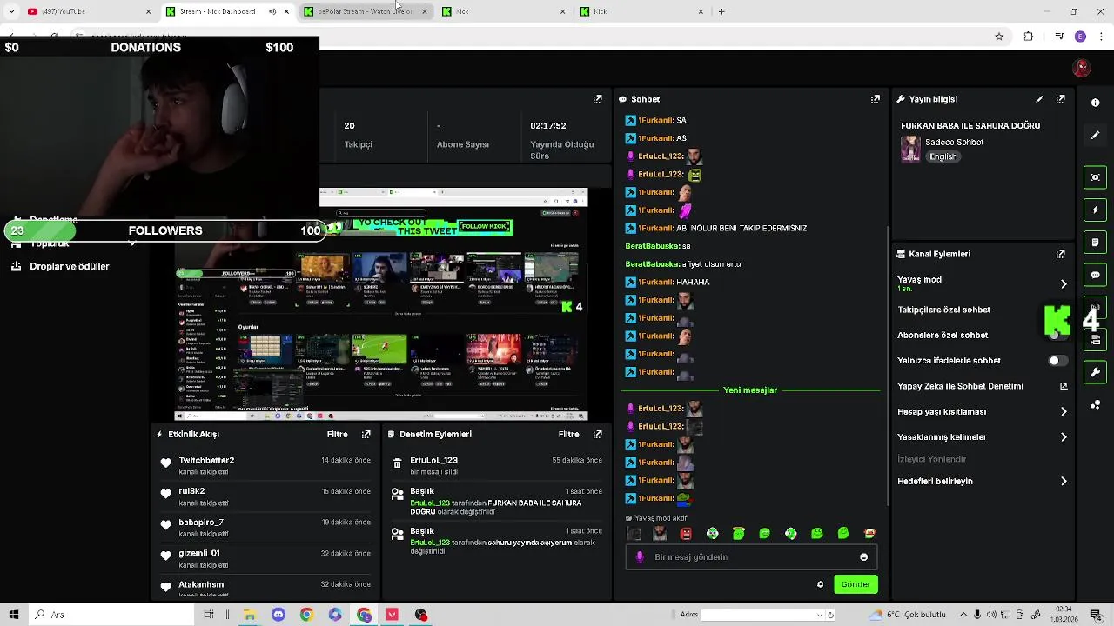Open the taskbar Adres dropdown
Viewport: 1114px width, 626px height.
point(819,615)
